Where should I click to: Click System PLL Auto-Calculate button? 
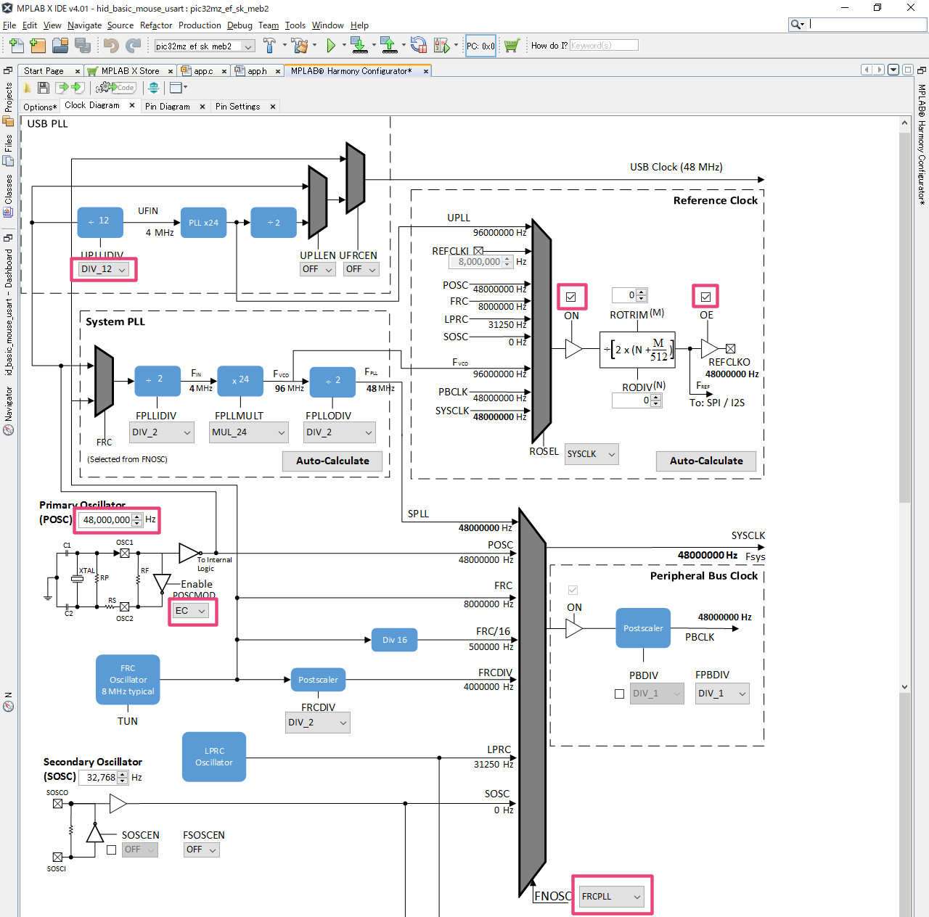point(332,461)
